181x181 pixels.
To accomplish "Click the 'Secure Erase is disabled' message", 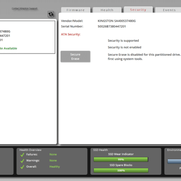I will tap(144, 57).
